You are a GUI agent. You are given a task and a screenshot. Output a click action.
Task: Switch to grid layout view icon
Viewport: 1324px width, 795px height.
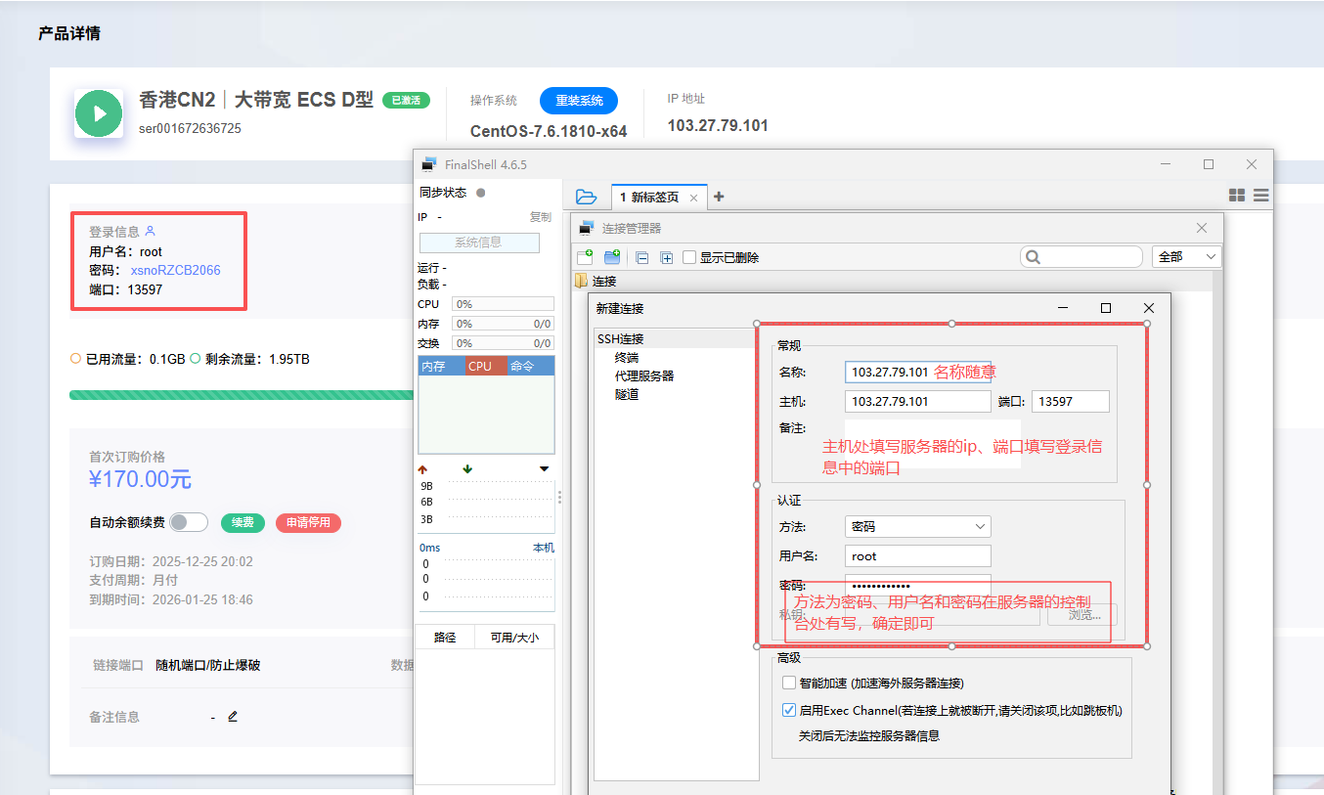tap(1237, 196)
